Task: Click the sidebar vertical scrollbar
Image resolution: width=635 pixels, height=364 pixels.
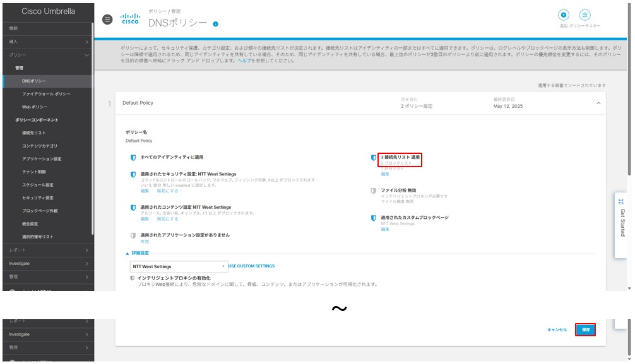Action: [93, 129]
